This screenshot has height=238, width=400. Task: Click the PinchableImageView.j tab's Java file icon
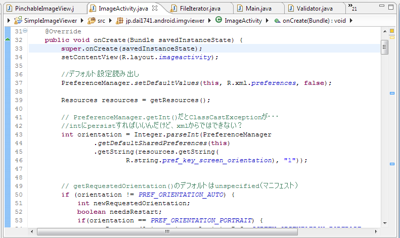10,9
